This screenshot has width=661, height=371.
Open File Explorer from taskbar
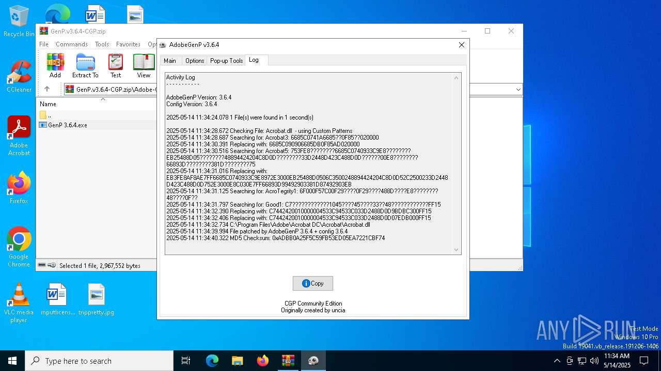237,361
